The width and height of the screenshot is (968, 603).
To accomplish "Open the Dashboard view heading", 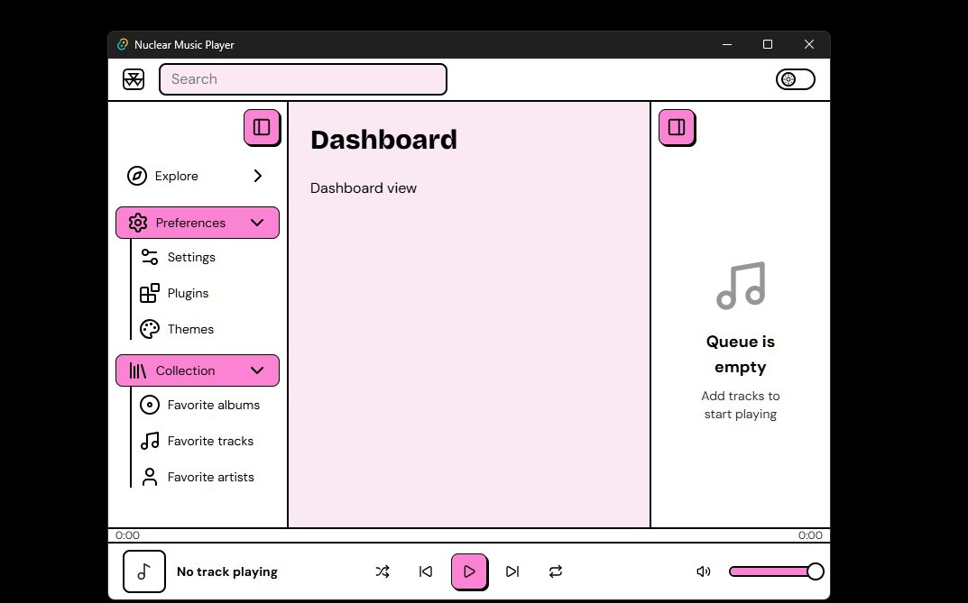I will point(383,140).
